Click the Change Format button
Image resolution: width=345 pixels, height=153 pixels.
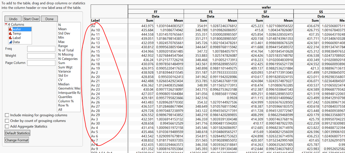(x=17, y=140)
